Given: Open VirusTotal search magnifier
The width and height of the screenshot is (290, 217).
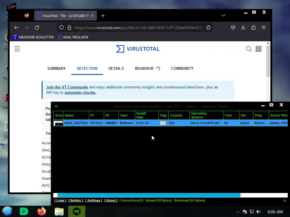Looking at the screenshot, I should click(249, 49).
